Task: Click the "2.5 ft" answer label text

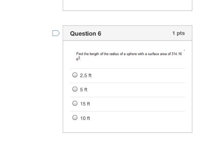Action: tap(86, 75)
